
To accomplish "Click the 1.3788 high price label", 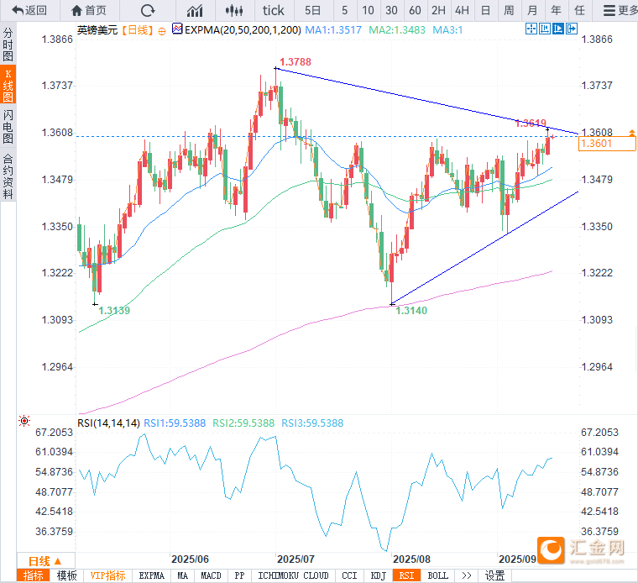I will tap(295, 62).
